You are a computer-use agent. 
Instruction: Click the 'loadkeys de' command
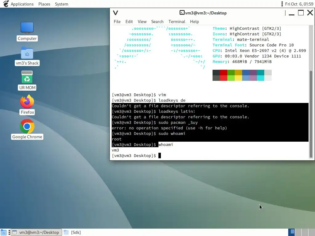172,100
